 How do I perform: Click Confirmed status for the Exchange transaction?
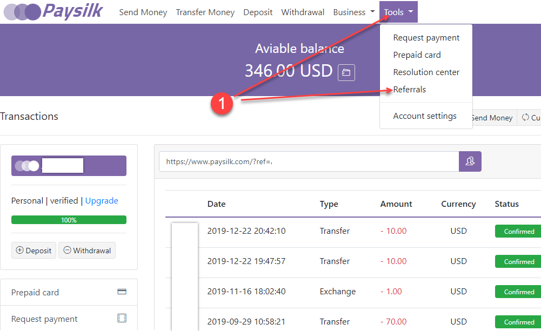pyautogui.click(x=518, y=292)
